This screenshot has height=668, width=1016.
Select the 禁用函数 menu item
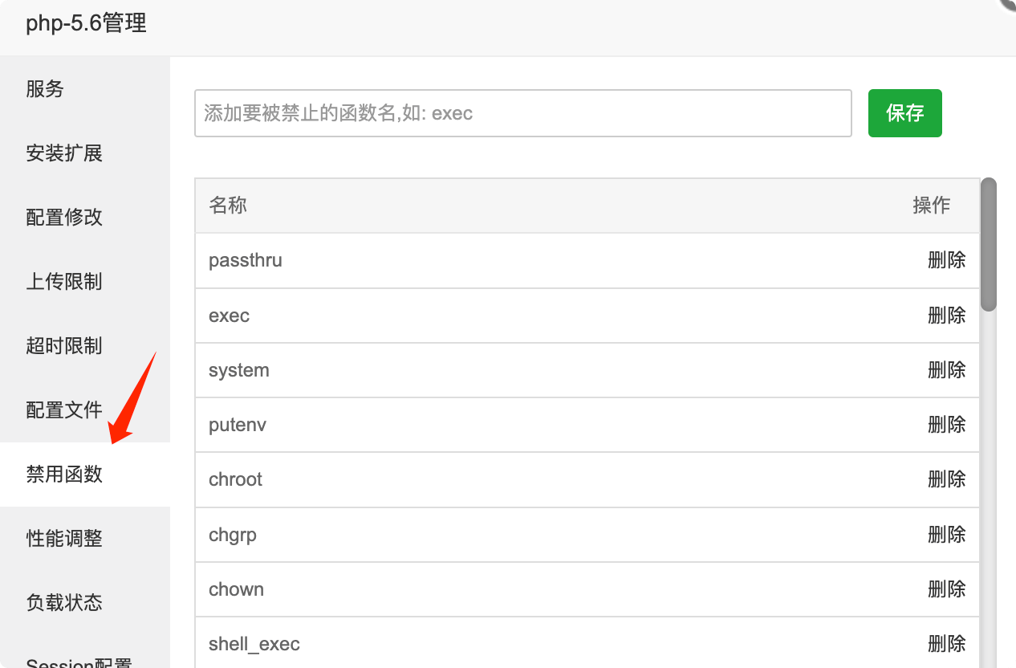tap(64, 475)
